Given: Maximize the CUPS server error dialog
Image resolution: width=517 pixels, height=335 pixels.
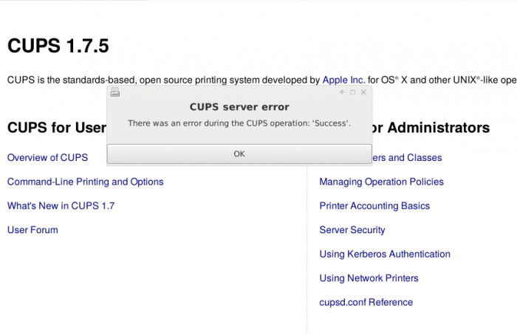Looking at the screenshot, I should point(352,92).
